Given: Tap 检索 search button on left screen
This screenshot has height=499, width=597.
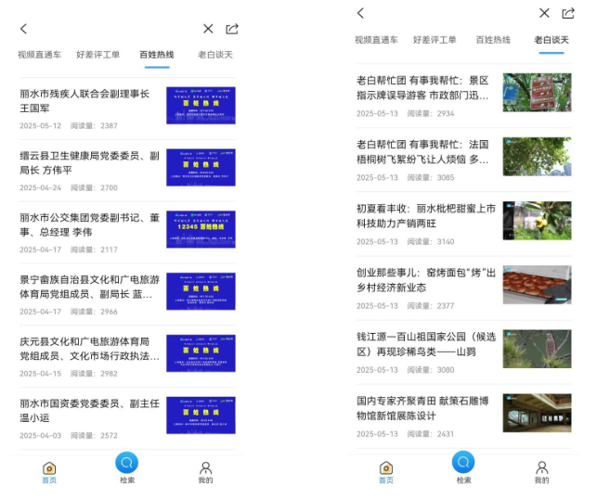Looking at the screenshot, I should pyautogui.click(x=127, y=467).
